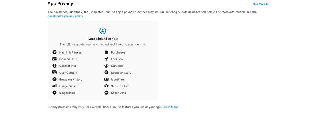315x114 pixels.
Task: Click the Other Data ellipsis icon
Action: 106,93
